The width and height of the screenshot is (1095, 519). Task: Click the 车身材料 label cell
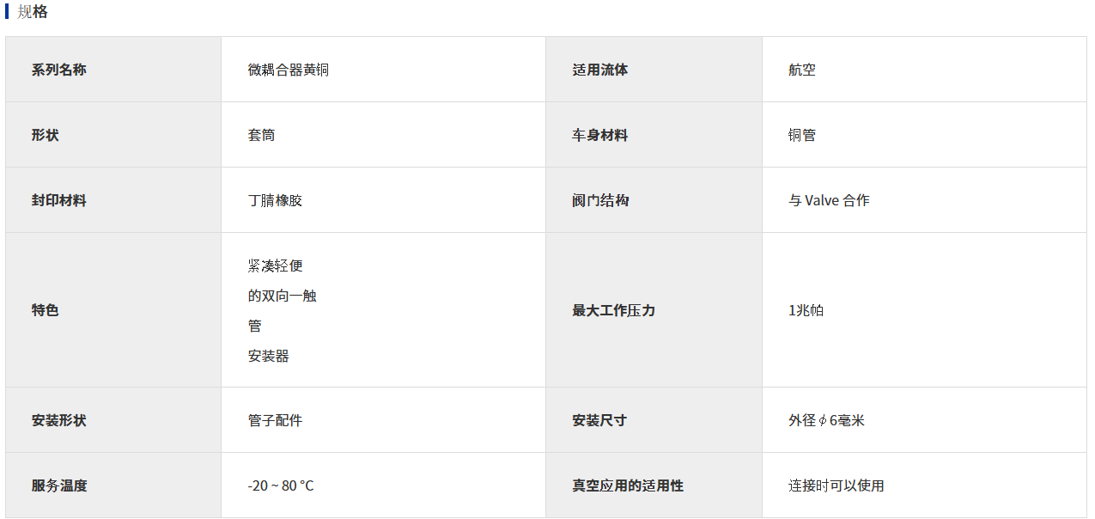click(600, 135)
